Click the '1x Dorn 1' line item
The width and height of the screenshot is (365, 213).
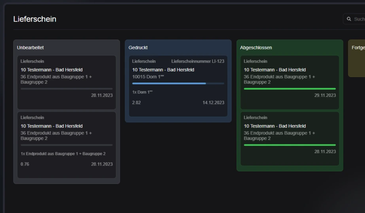tap(142, 92)
